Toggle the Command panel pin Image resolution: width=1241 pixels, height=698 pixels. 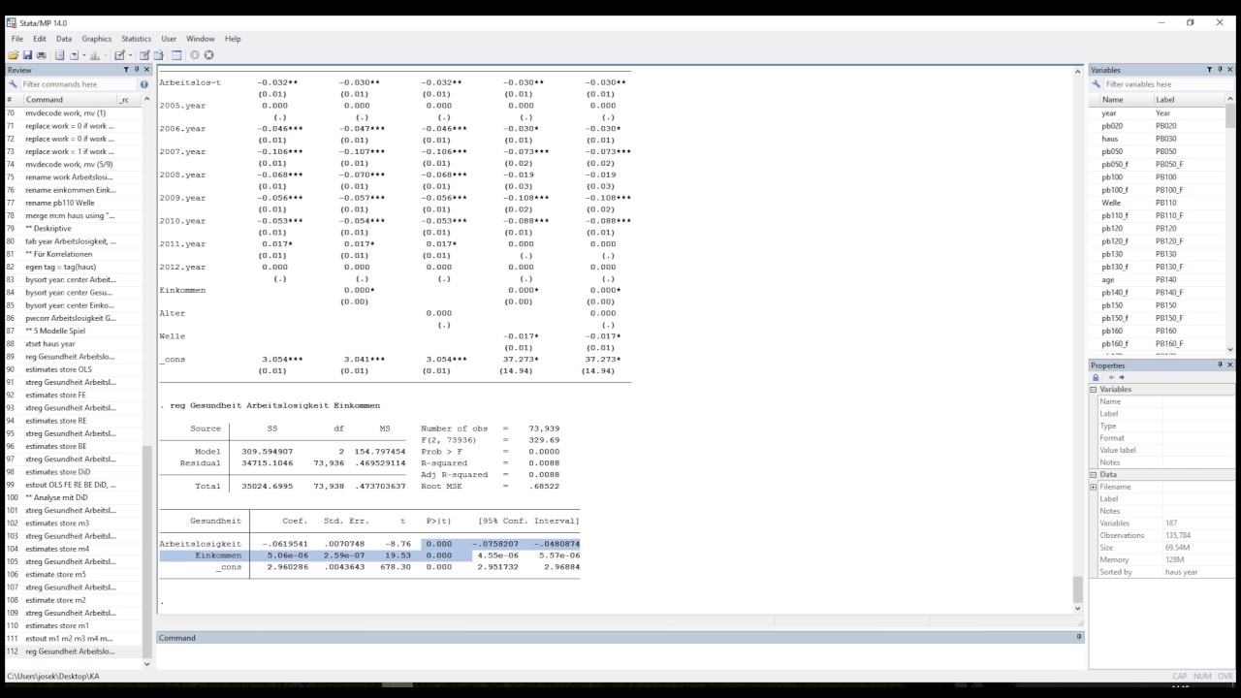click(1079, 638)
